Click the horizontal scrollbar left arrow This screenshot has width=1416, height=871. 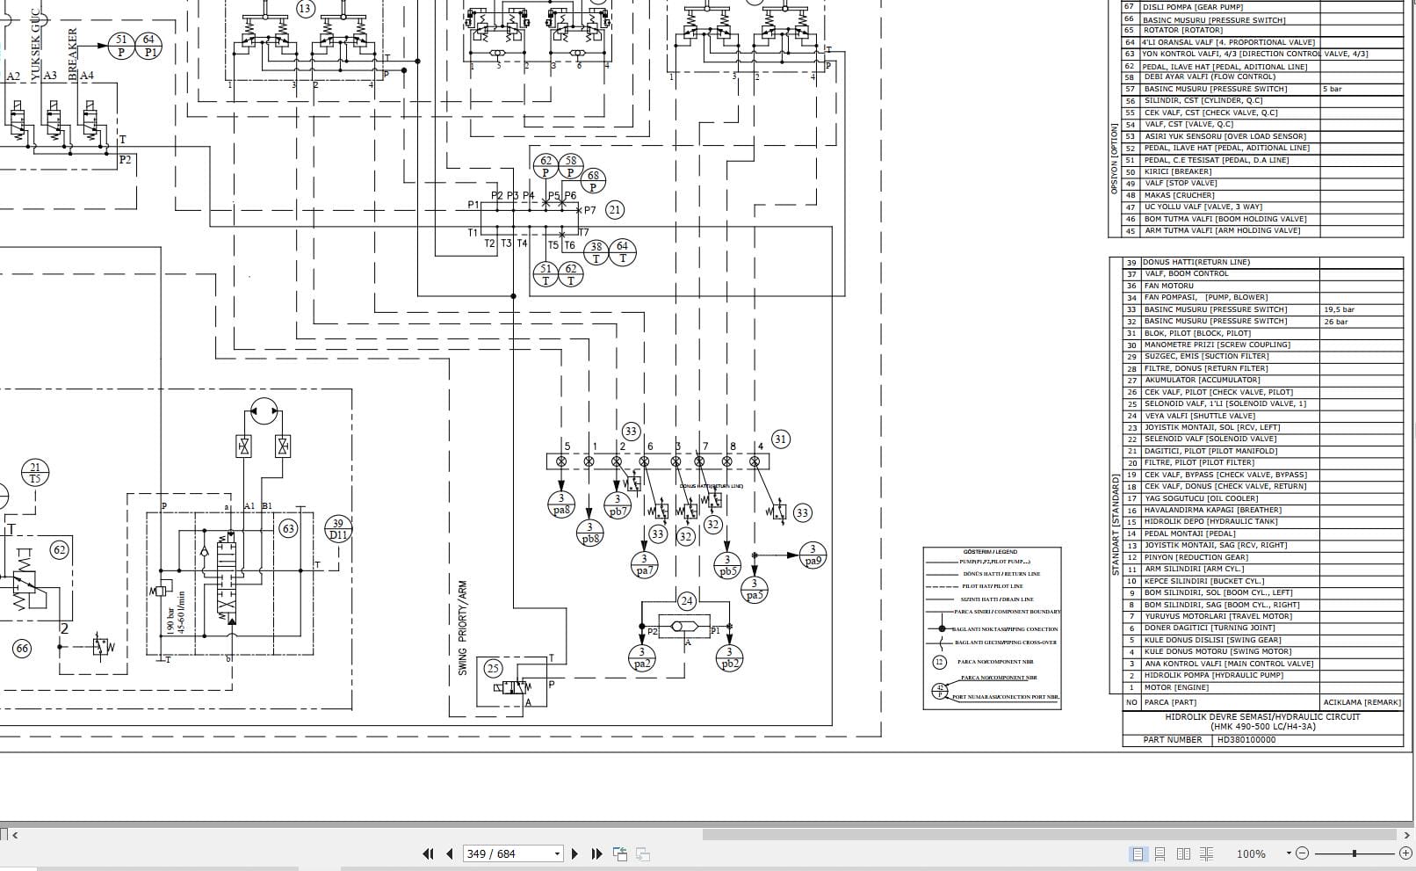[x=15, y=835]
